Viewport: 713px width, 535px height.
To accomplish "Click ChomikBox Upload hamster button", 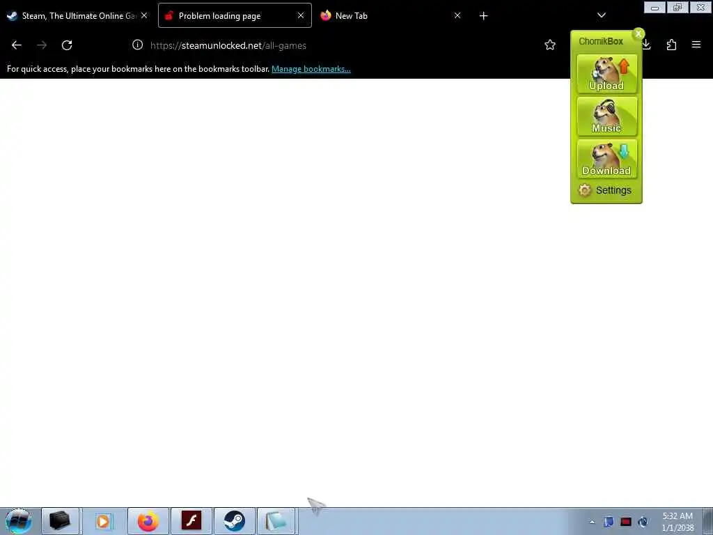I will [606, 74].
